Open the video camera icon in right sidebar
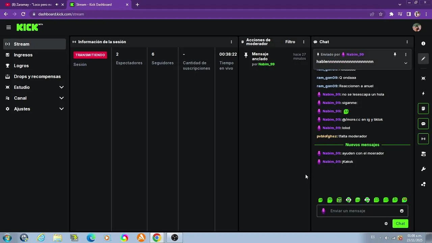Screen dimensions: 432x243 pyautogui.click(x=423, y=154)
